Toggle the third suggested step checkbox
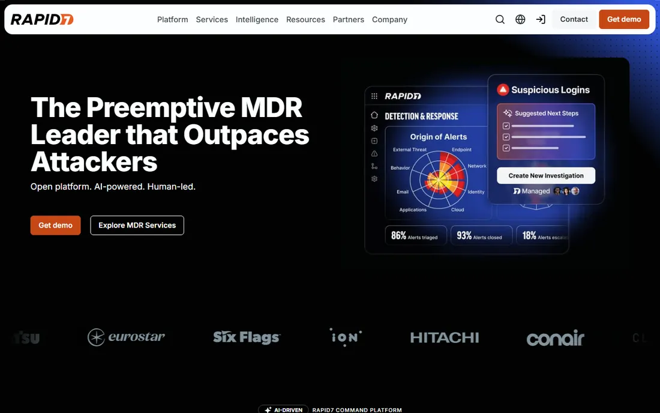660x413 pixels. click(x=506, y=148)
